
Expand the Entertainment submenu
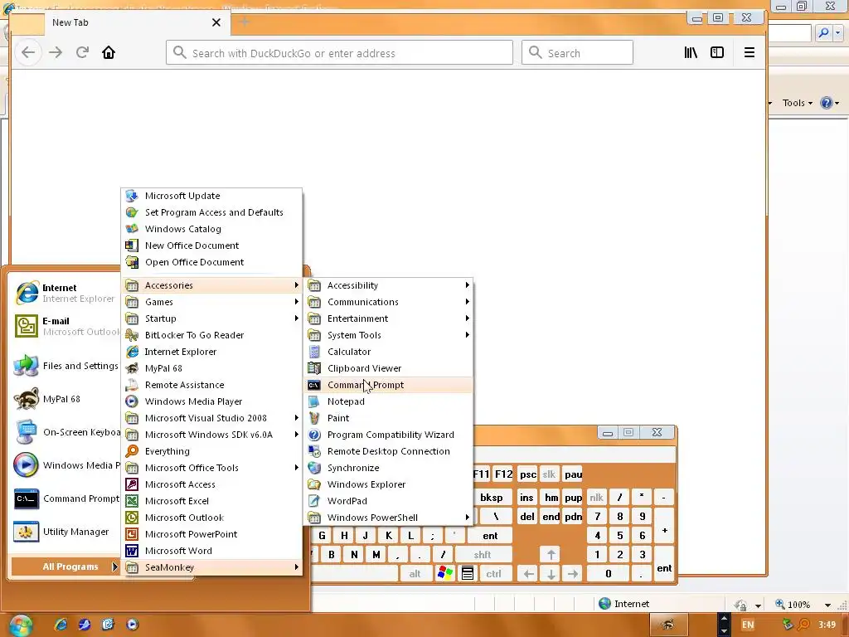click(x=388, y=318)
